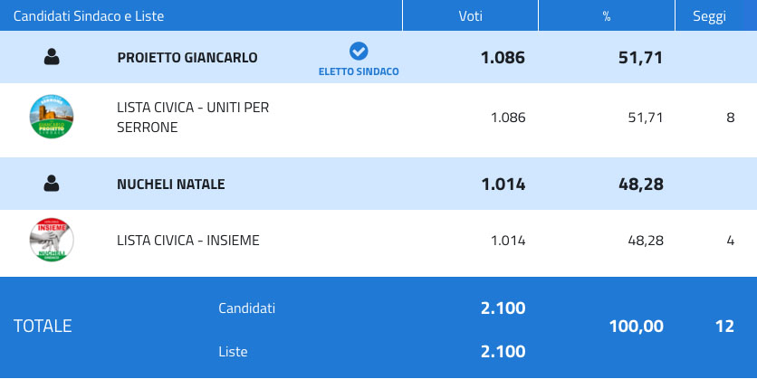This screenshot has width=757, height=379.
Task: Click the Candidati total row label
Action: coord(247,308)
